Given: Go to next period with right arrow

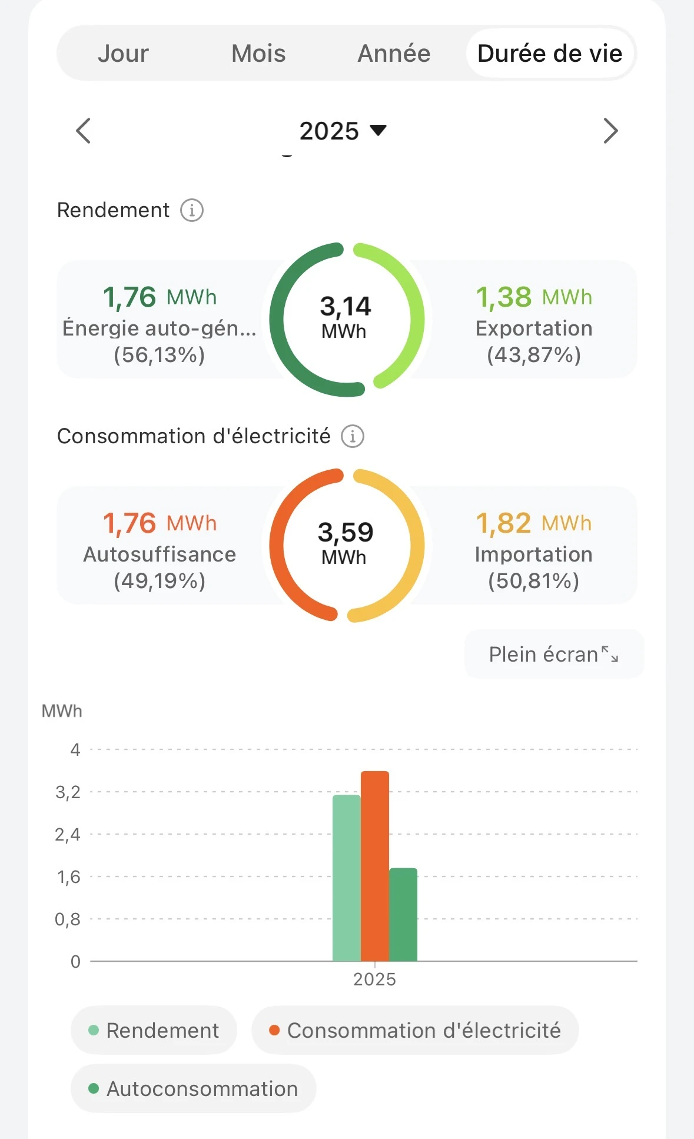Looking at the screenshot, I should pos(610,131).
